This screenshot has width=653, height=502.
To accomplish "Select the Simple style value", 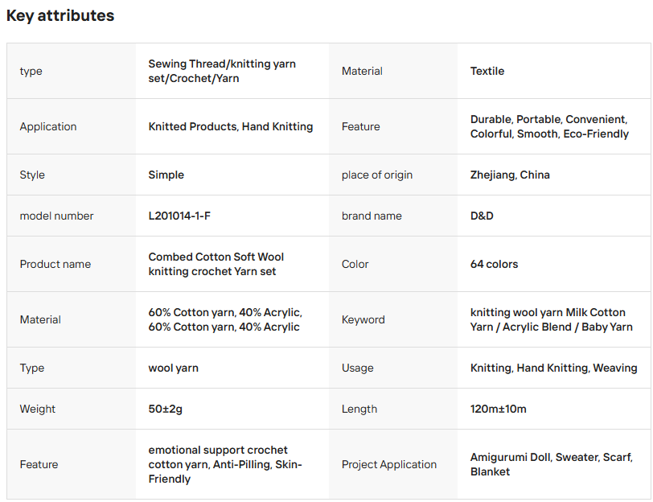I will (166, 175).
